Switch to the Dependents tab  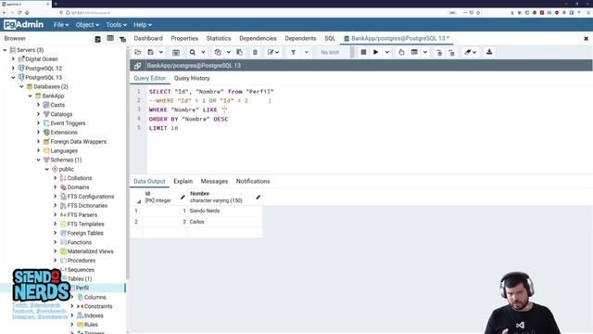[300, 38]
